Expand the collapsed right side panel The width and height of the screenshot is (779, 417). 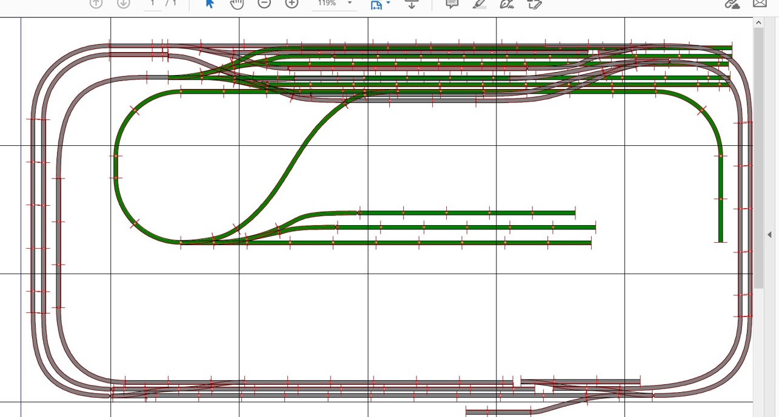[769, 234]
